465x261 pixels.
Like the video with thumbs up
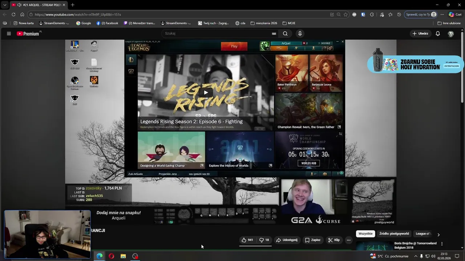coord(247,240)
